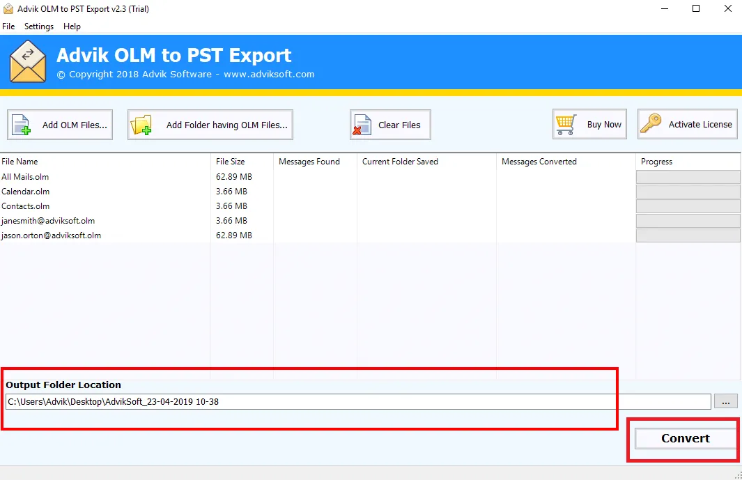
Task: Click the Clear Files label
Action: point(399,125)
